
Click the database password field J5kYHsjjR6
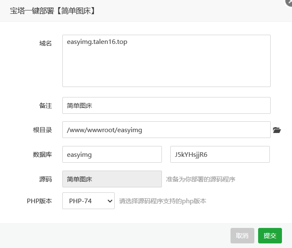[220, 154]
